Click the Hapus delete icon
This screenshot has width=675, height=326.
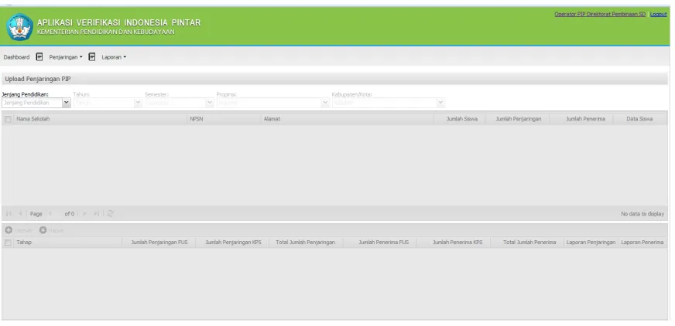[x=43, y=230]
